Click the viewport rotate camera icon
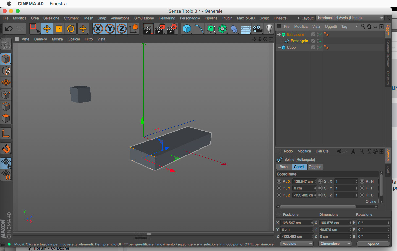Viewport: 397px width, 251px height. (265, 39)
